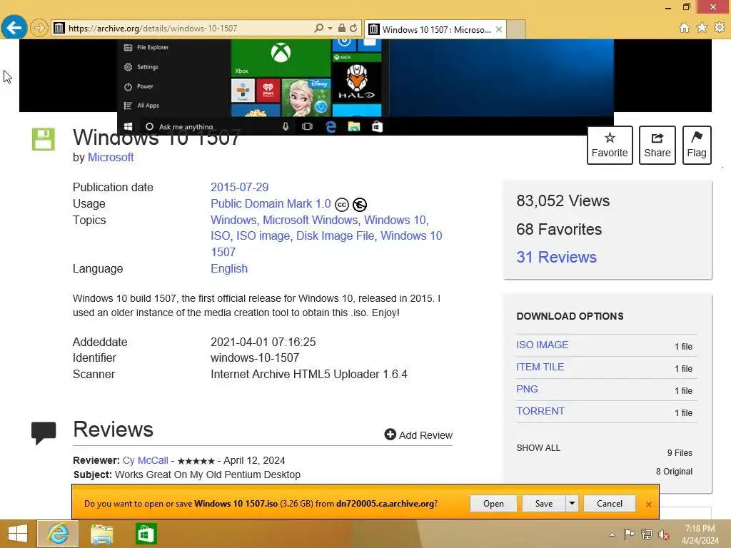Flag this archive item

[697, 145]
